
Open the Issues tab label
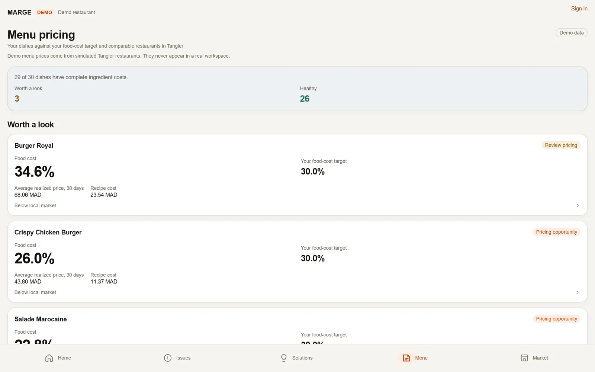(183, 358)
